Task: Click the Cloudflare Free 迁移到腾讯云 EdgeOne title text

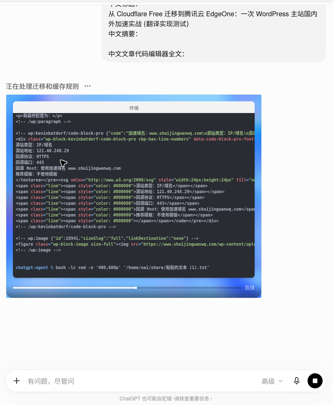Action: pos(213,19)
